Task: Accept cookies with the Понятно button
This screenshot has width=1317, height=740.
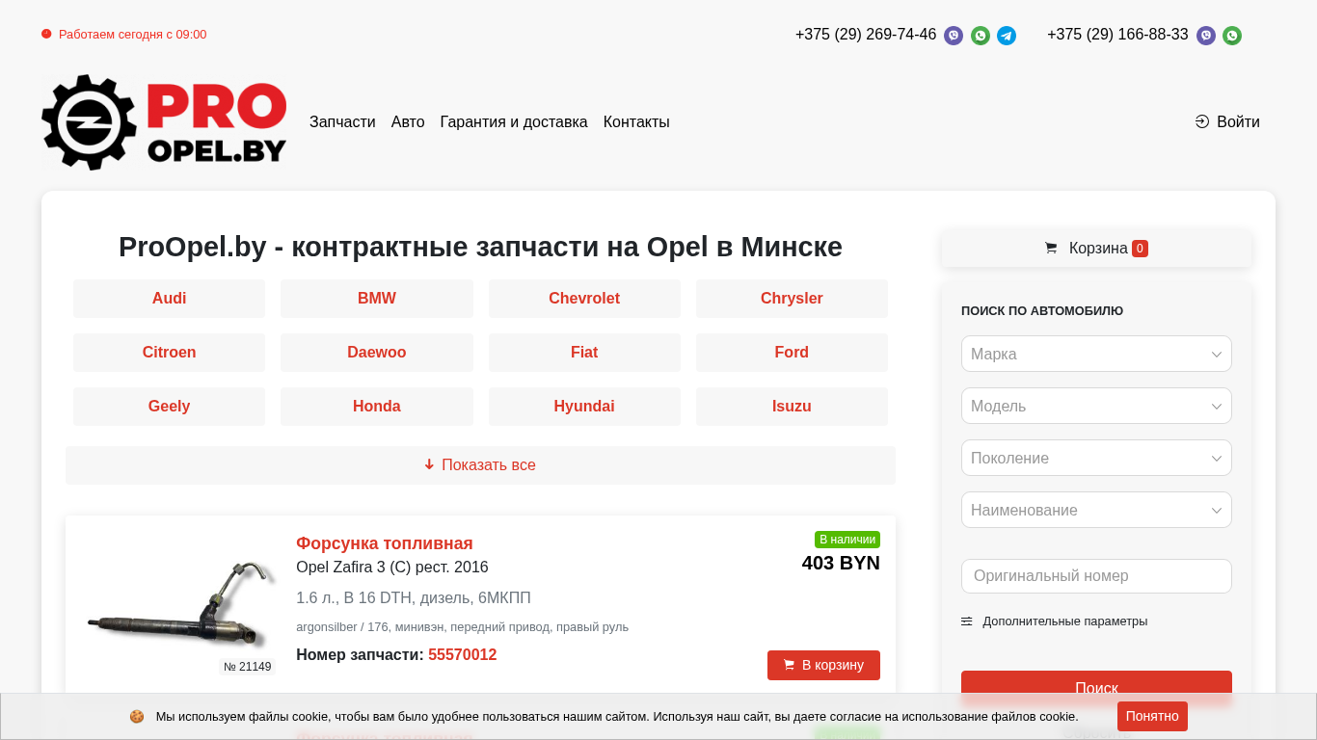Action: pyautogui.click(x=1152, y=716)
